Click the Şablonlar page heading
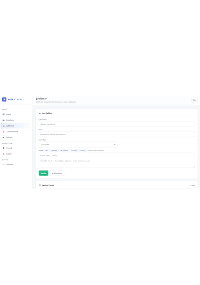 click(41, 99)
